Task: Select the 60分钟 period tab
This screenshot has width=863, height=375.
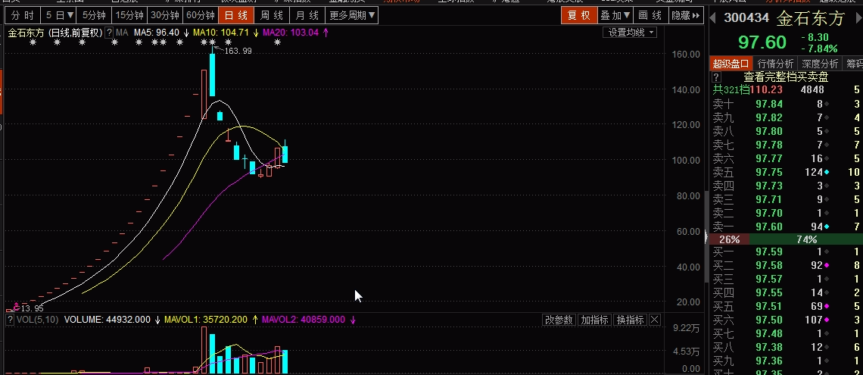Action: pos(201,15)
